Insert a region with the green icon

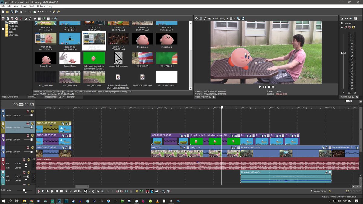coord(141,191)
